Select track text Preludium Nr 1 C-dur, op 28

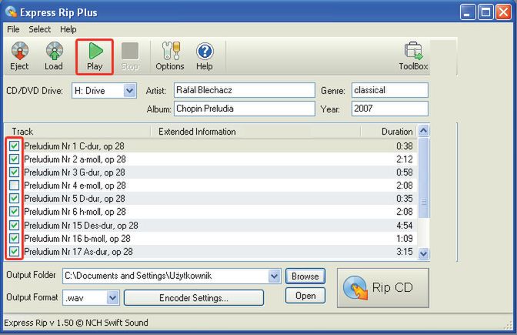click(x=74, y=146)
